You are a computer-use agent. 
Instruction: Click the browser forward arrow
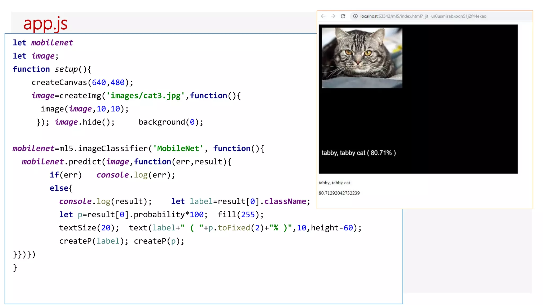tap(333, 16)
